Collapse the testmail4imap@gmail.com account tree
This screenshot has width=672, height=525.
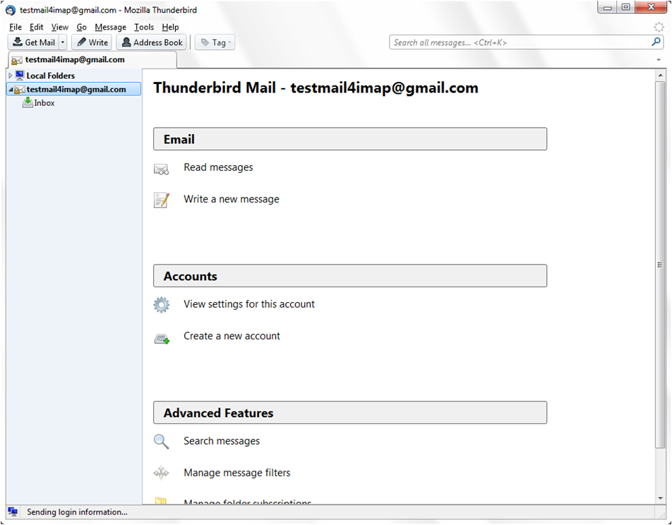[10, 90]
